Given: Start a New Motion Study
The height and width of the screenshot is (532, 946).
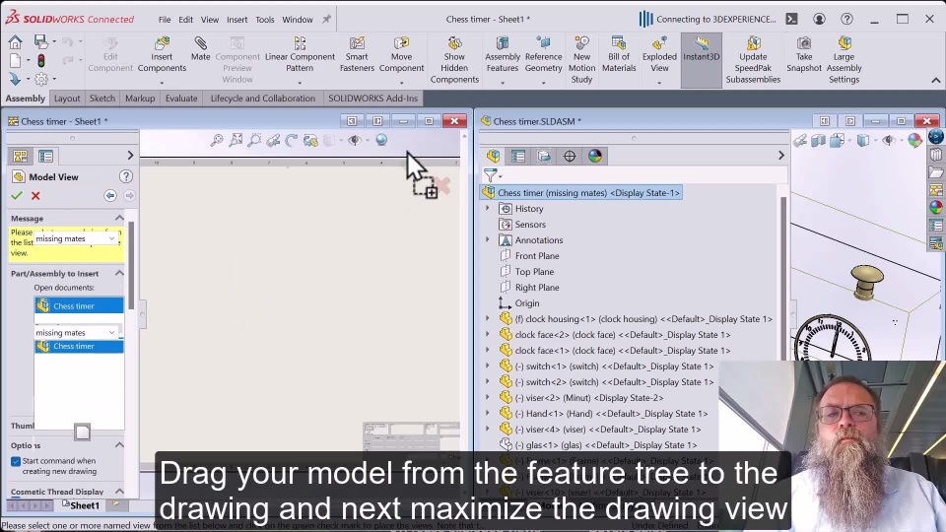Looking at the screenshot, I should point(581,60).
